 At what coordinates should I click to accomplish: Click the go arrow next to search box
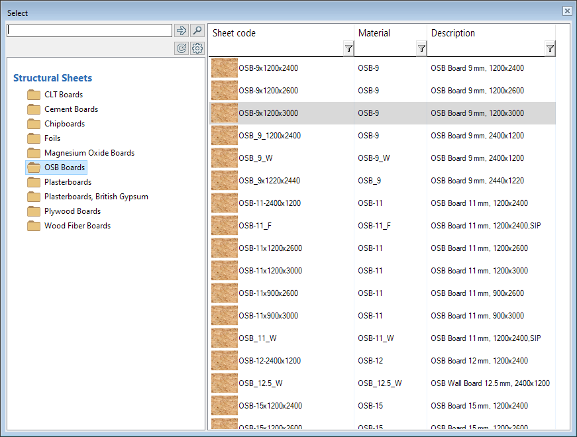[181, 30]
